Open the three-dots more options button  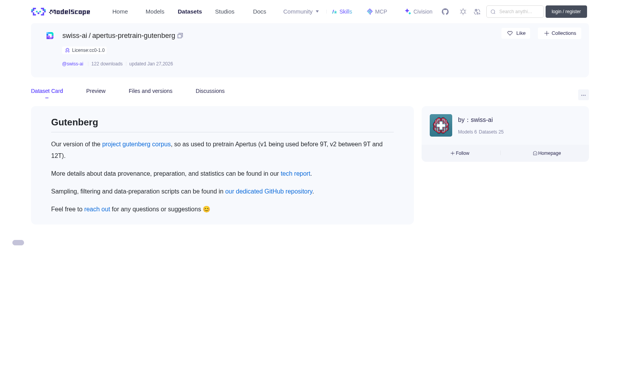click(x=583, y=95)
